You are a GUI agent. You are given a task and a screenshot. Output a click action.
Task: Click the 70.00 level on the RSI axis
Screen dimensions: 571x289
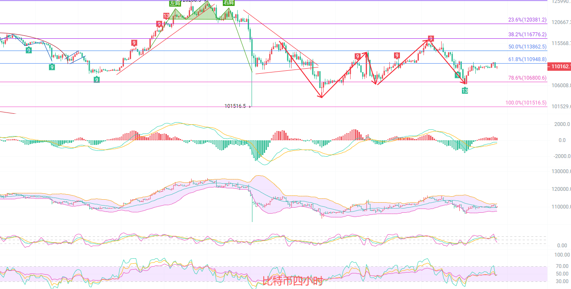click(562, 266)
